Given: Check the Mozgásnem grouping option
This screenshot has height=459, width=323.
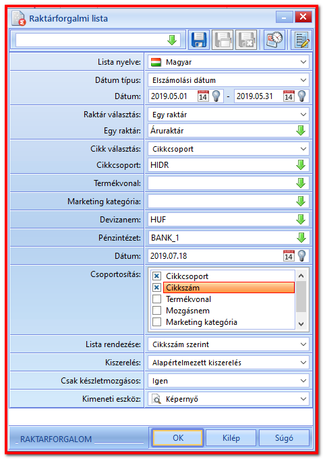Looking at the screenshot, I should (157, 310).
